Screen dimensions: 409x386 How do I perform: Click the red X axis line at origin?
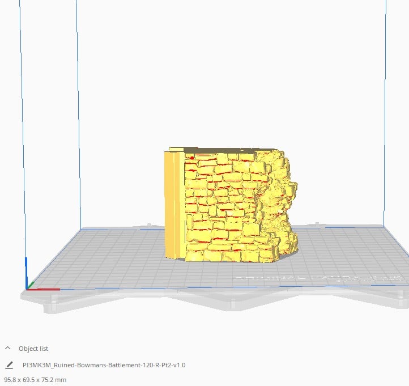tap(43, 289)
